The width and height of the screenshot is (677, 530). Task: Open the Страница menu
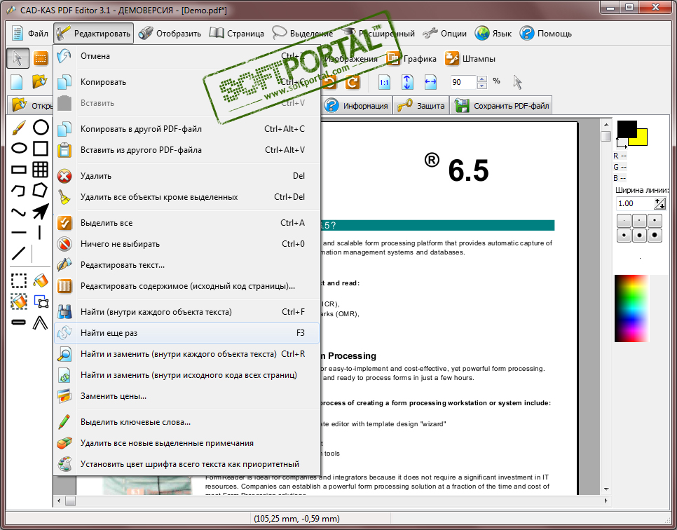point(237,33)
